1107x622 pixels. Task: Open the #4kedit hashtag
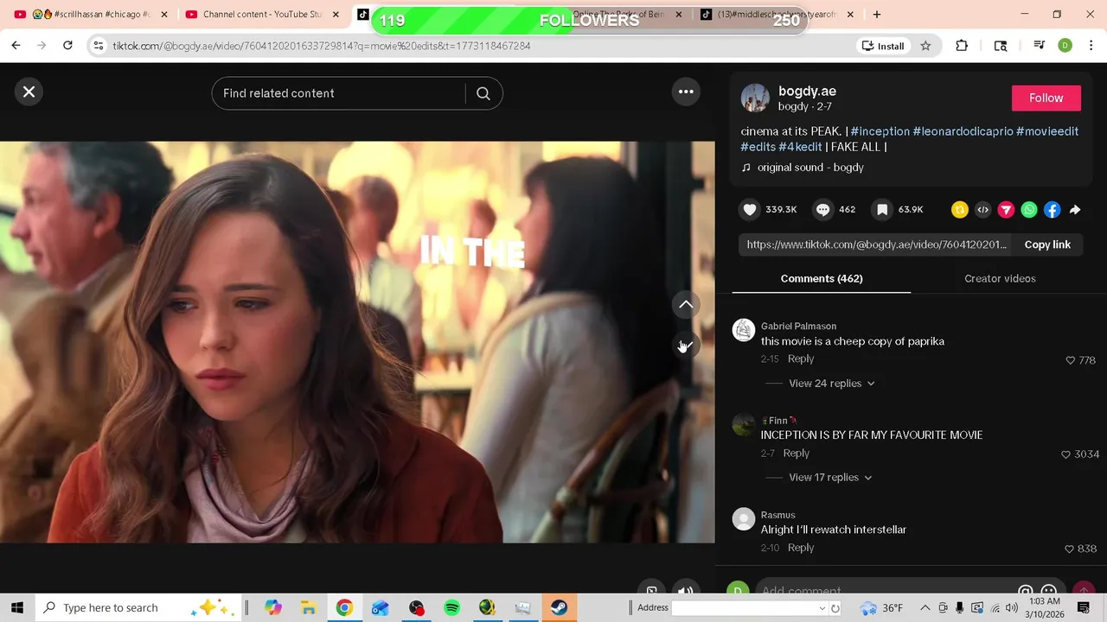pos(800,147)
